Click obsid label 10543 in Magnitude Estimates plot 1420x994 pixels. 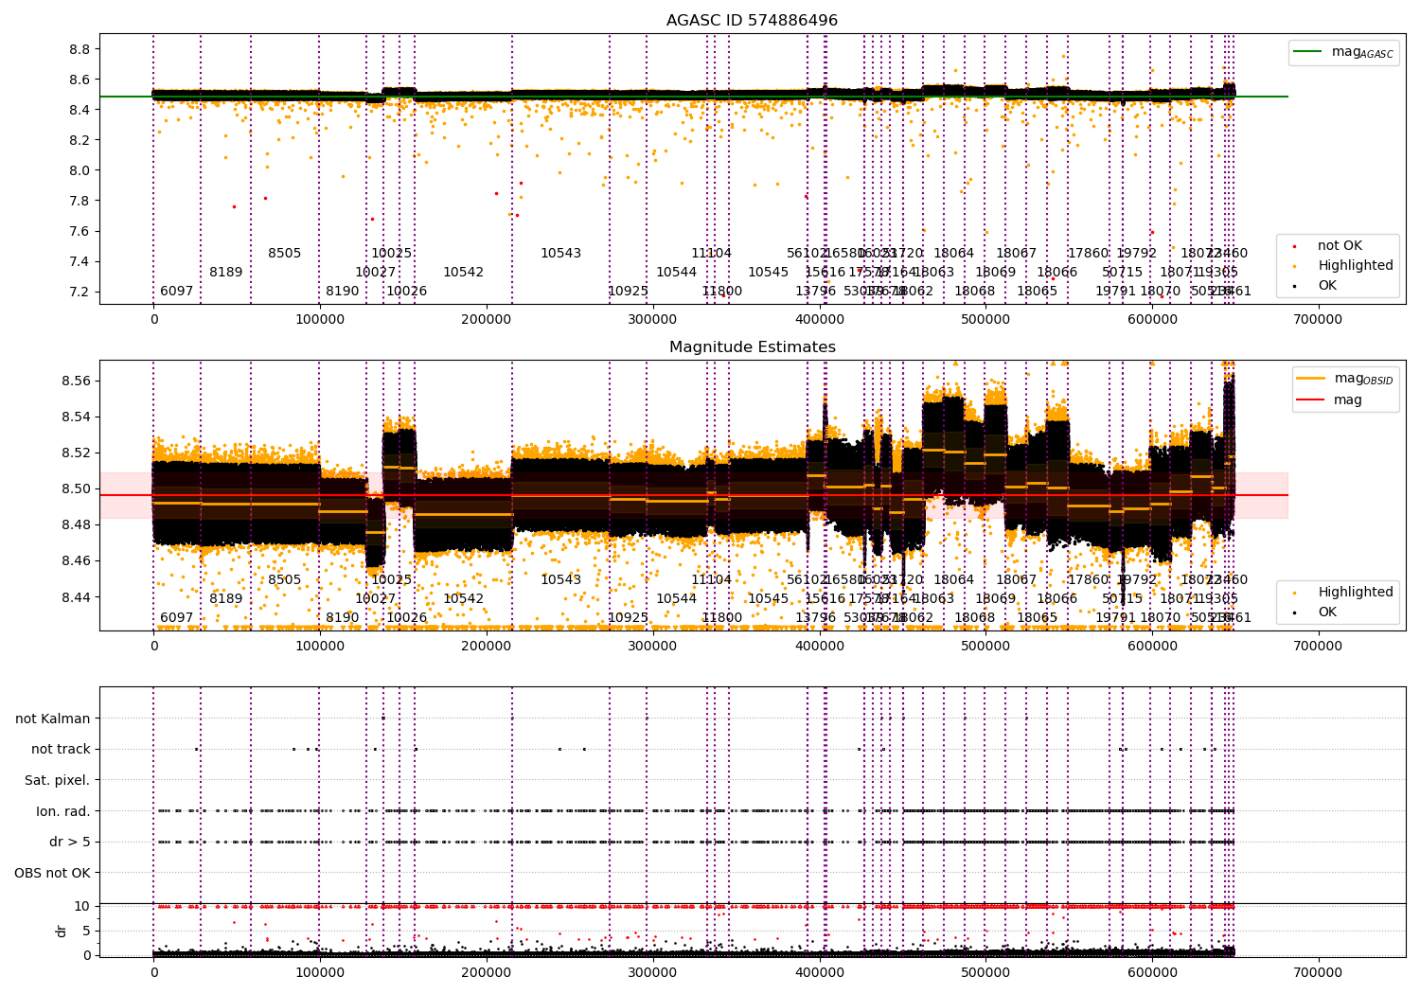[x=560, y=579]
